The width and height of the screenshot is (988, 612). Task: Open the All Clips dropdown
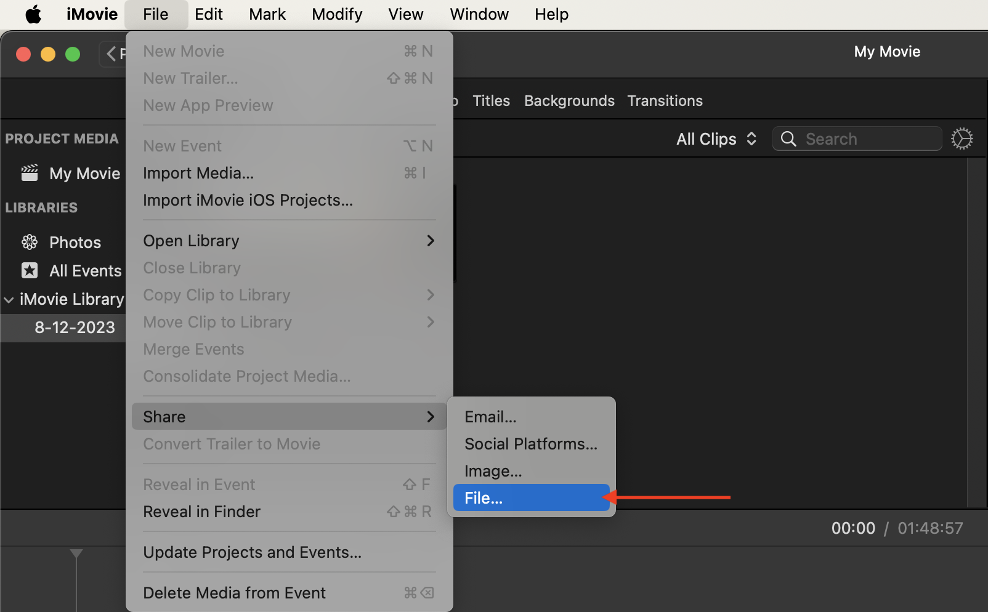[716, 139]
